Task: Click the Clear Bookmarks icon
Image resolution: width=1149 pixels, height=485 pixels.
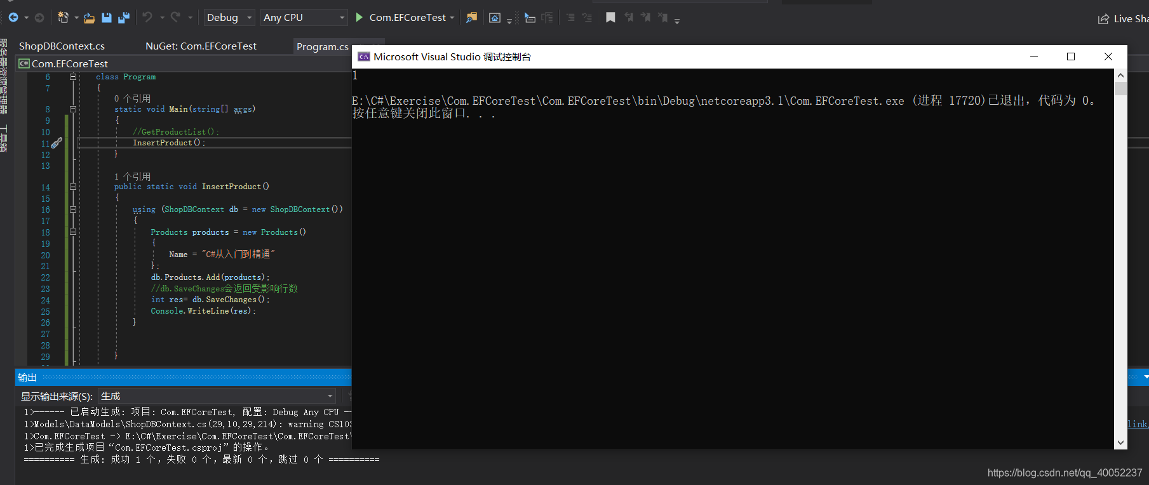Action: click(662, 18)
